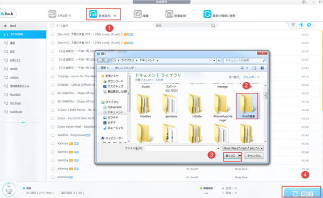Viewport: 323px width, 198px height.
Task: Tick the すべて選択 (select all) checkbox
Action: (53, 26)
